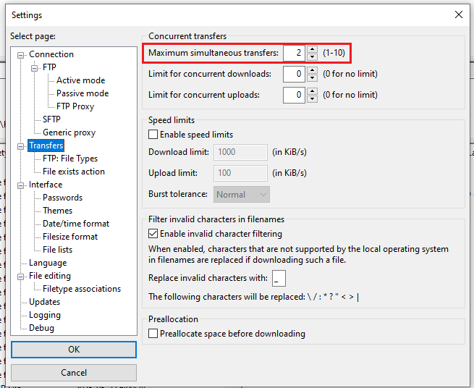Viewport: 474px width, 388px height.
Task: Decrease concurrent uploads limit with down arrow
Action: click(312, 98)
